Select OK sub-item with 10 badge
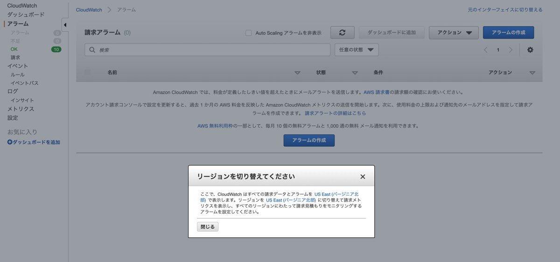This screenshot has height=262, width=560. 14,49
